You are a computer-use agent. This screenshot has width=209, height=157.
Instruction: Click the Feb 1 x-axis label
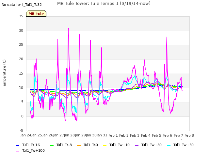click(x=113, y=135)
